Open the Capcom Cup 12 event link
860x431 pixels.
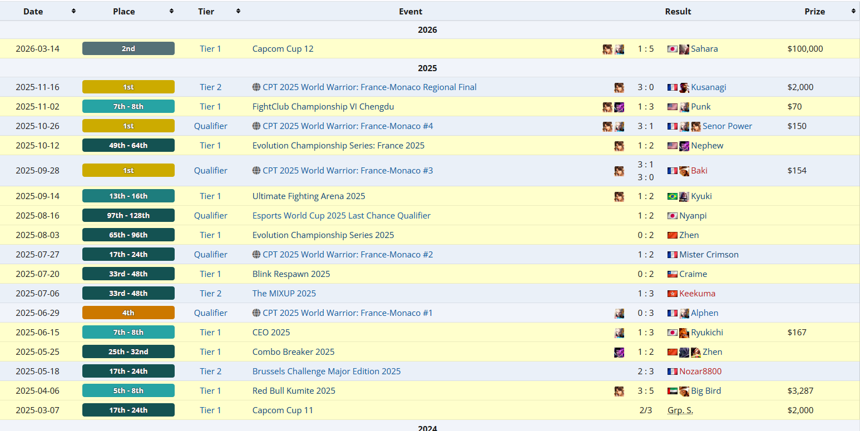coord(283,49)
